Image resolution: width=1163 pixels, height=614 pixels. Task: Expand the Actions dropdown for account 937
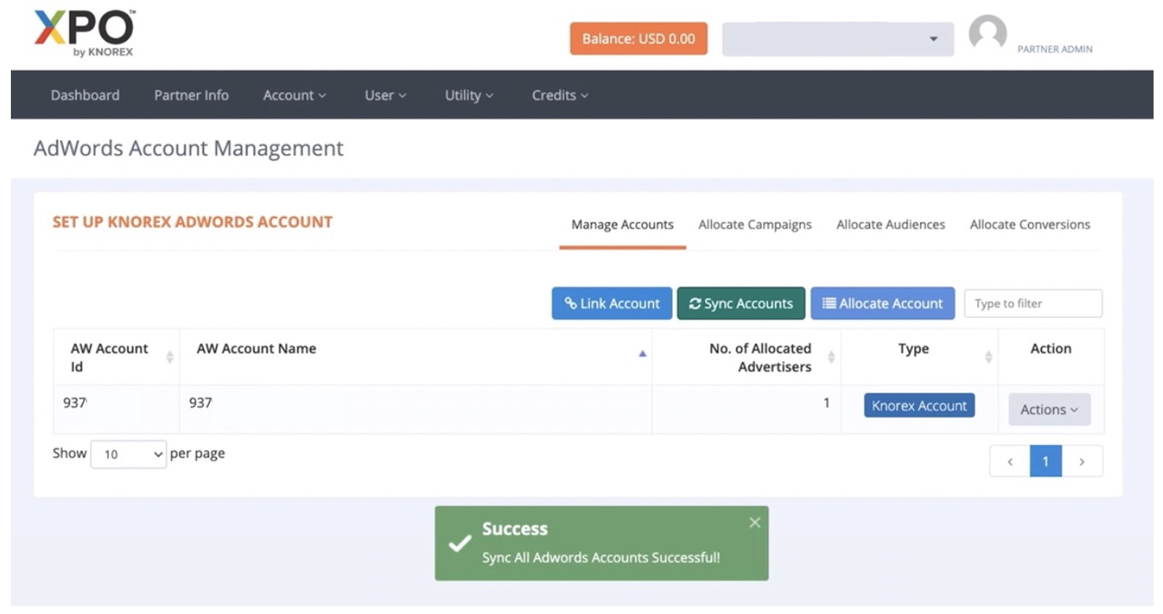click(x=1048, y=409)
